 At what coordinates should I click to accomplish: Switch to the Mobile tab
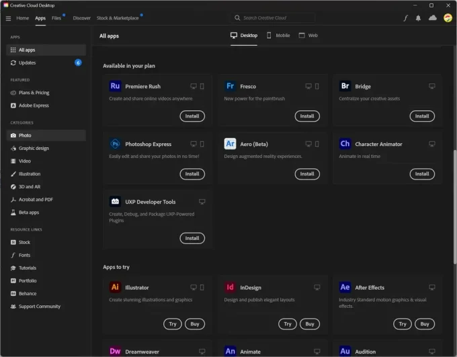278,35
